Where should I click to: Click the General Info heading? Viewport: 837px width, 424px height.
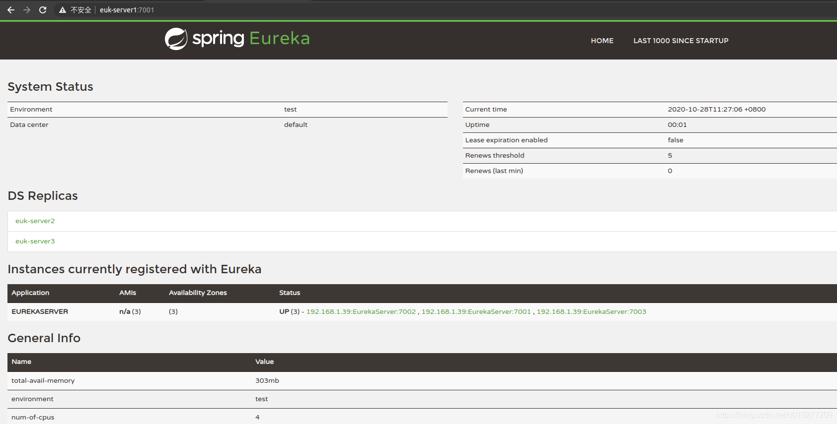point(44,338)
